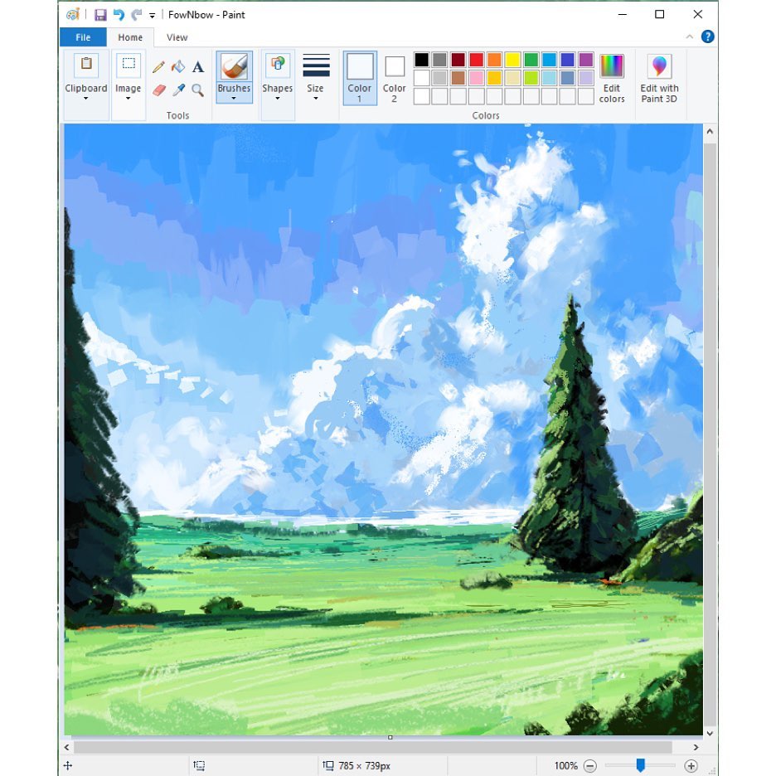Click the Paint application icon in title bar
The image size is (776, 776).
[73, 15]
